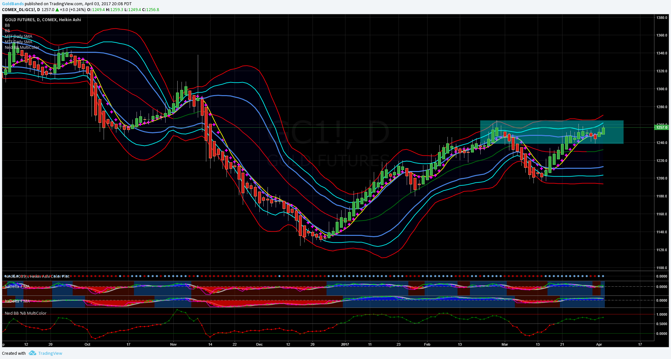This screenshot has width=671, height=359.
Task: Click the 1300.0 price axis label
Action: pos(662,89)
